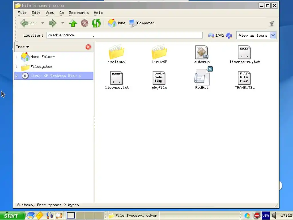Select Home Folder in the tree
The image size is (293, 220).
[42, 57]
